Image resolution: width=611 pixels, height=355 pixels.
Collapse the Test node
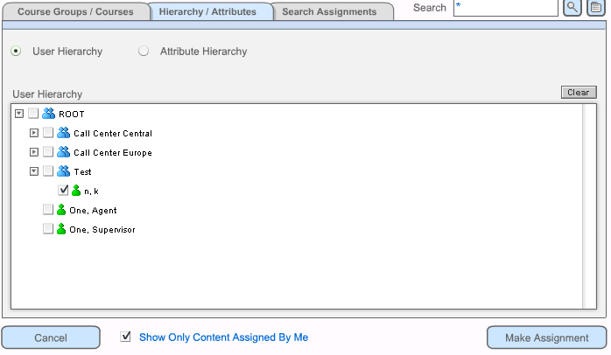[x=34, y=171]
